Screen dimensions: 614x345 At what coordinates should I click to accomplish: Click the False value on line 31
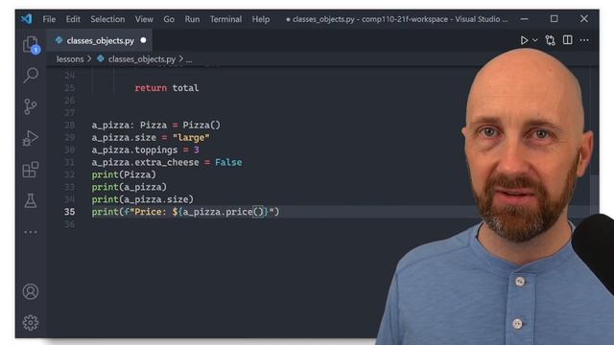(228, 162)
